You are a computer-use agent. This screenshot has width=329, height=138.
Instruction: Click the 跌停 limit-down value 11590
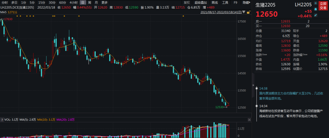(323, 50)
